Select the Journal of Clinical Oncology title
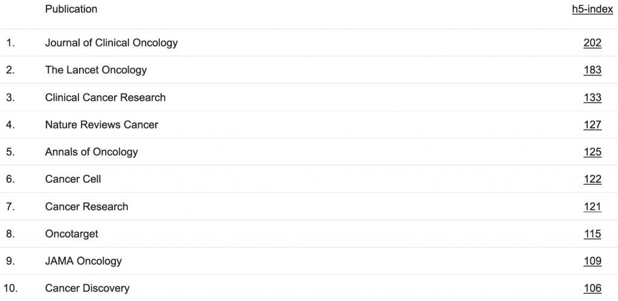This screenshot has height=301, width=618. click(x=111, y=43)
